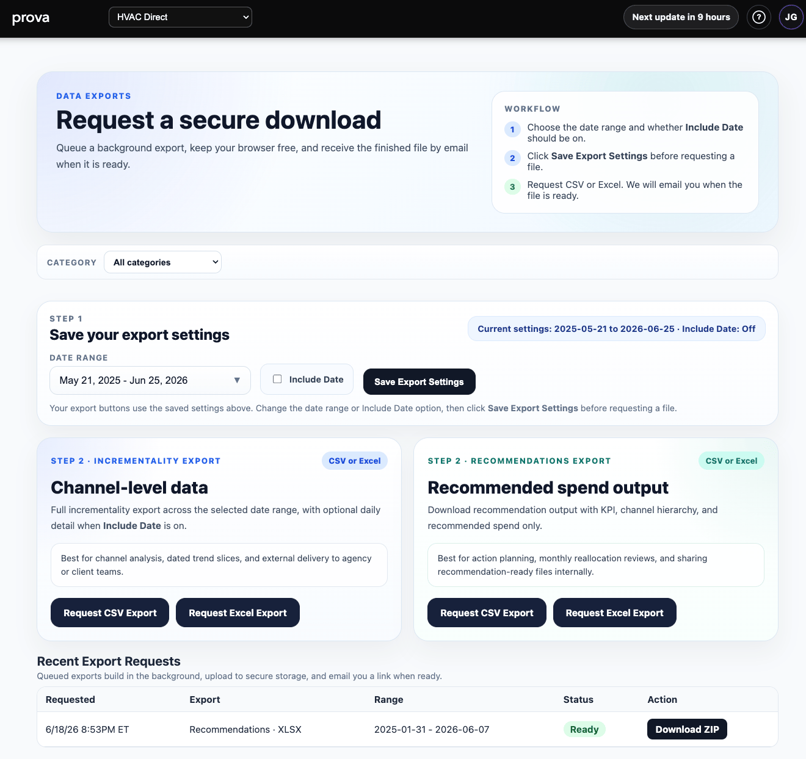806x759 pixels.
Task: Click workflow step 3 number circle
Action: pyautogui.click(x=512, y=187)
